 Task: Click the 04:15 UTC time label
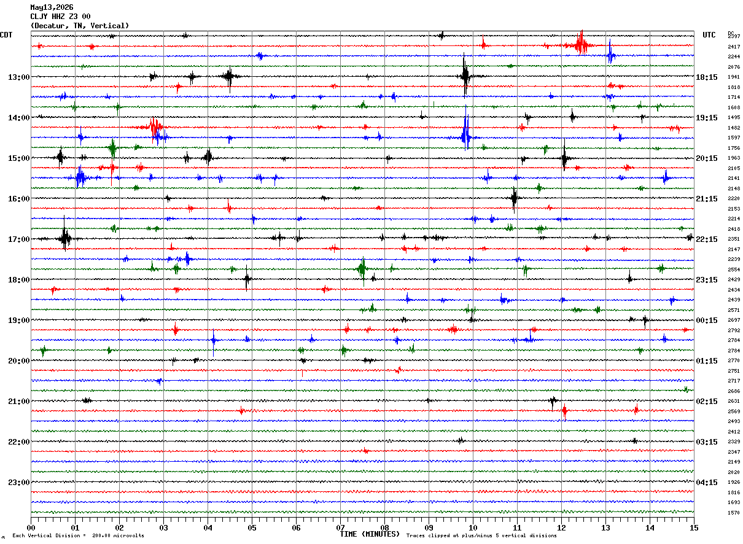click(707, 482)
